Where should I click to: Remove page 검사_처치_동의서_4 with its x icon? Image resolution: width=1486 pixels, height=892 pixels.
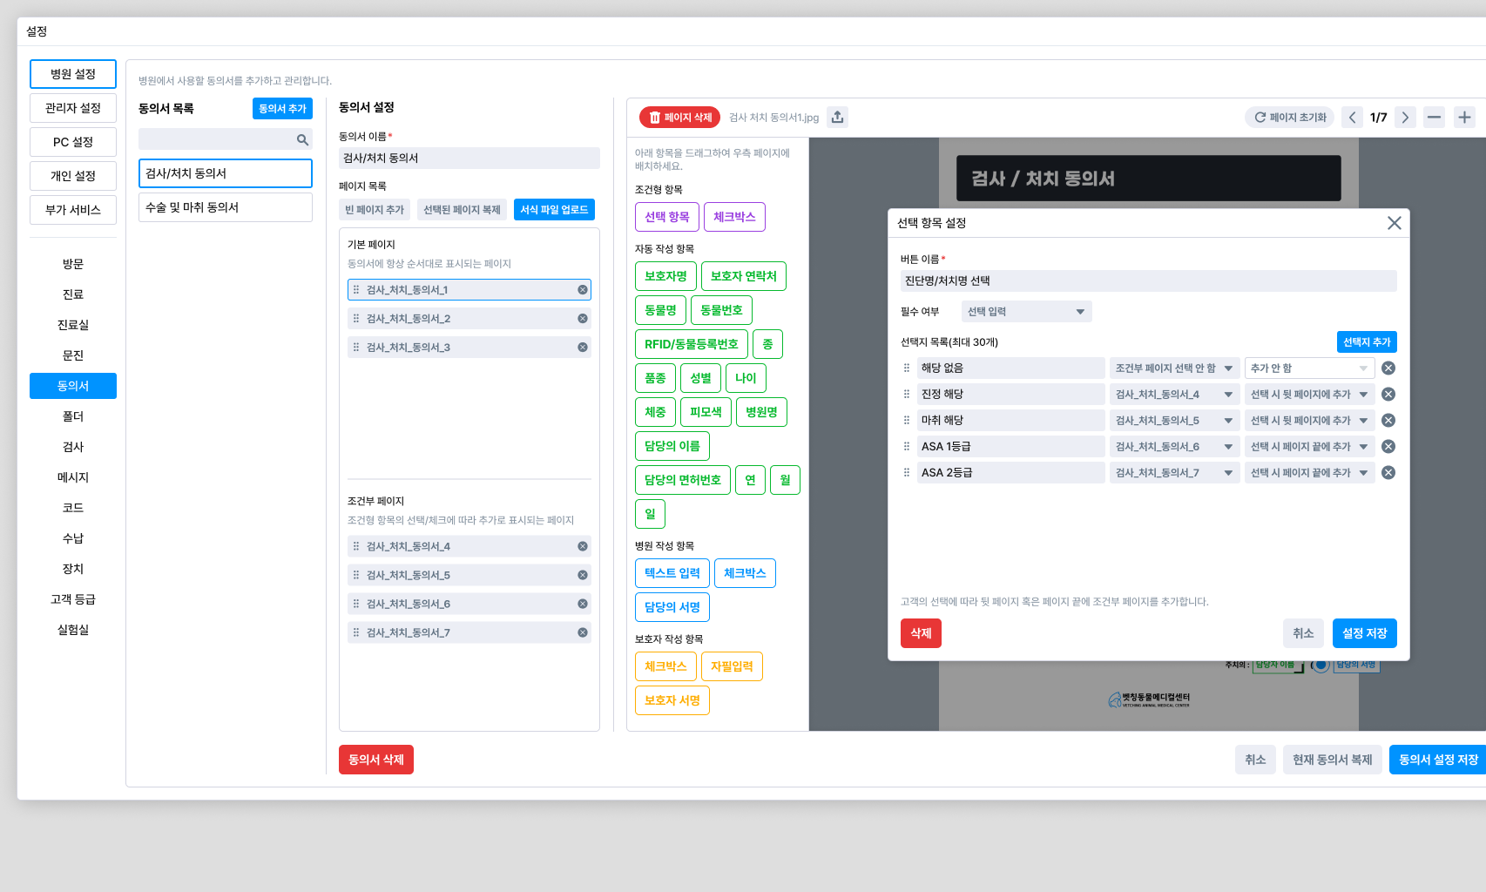pos(583,546)
